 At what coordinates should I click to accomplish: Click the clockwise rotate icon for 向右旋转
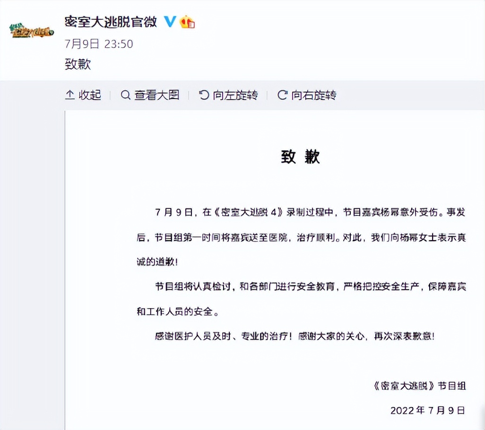point(282,95)
